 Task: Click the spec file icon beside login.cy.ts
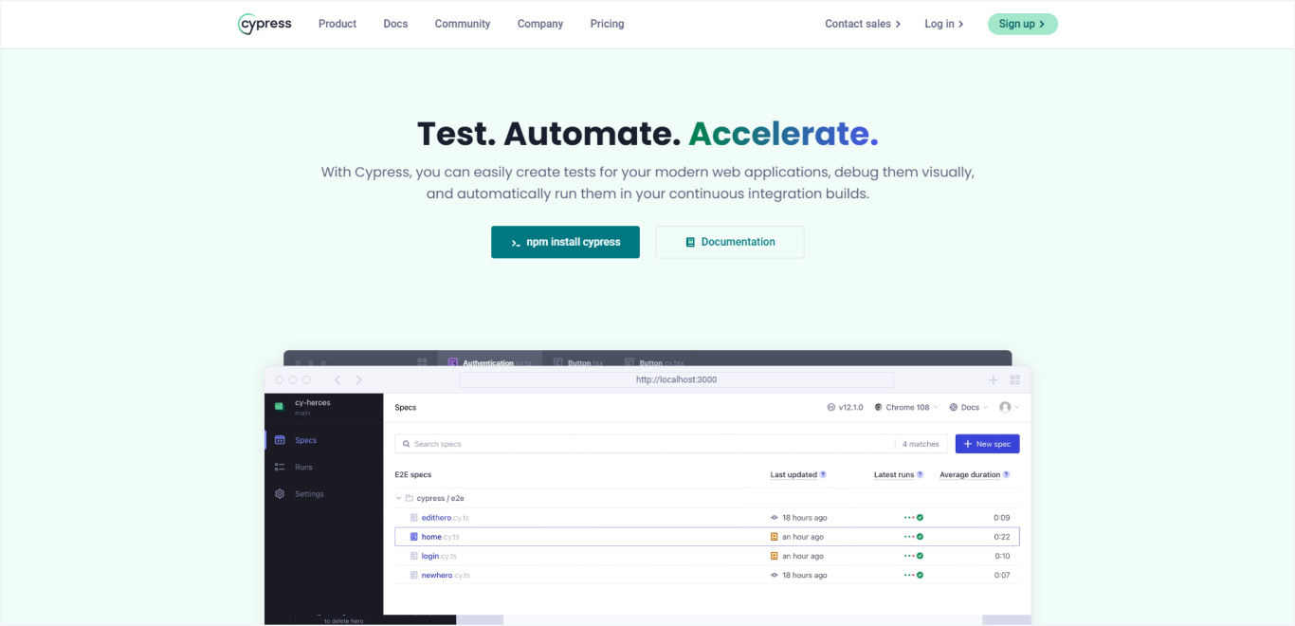point(413,555)
